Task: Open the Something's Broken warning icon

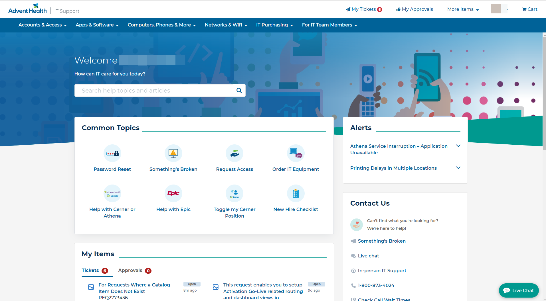Action: click(x=173, y=153)
